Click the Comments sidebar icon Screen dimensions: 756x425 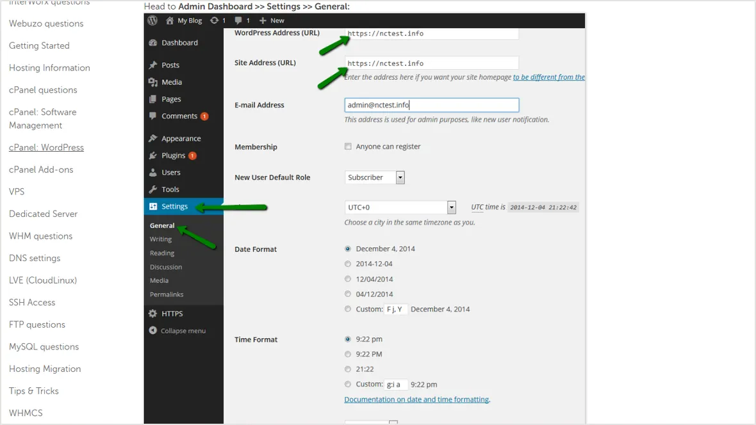[153, 116]
